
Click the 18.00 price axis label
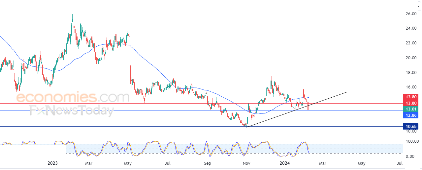tap(411, 73)
